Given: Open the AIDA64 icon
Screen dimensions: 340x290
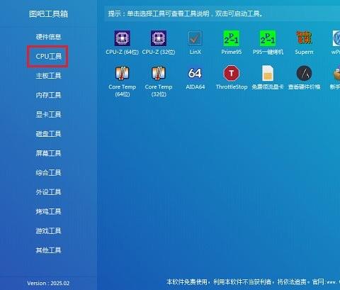Looking at the screenshot, I should click(195, 73).
